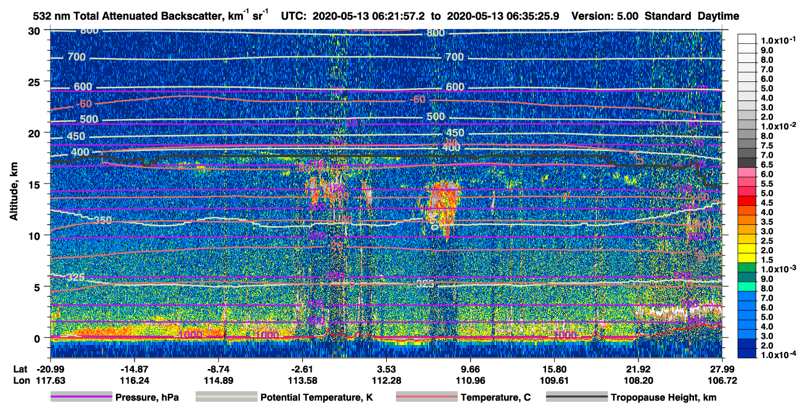Screen dimensions: 802x411
Task: Click the 'Lon' row label
Action: coord(20,380)
